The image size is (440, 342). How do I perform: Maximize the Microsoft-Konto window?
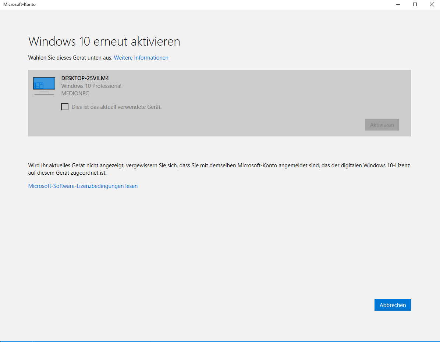click(415, 4)
